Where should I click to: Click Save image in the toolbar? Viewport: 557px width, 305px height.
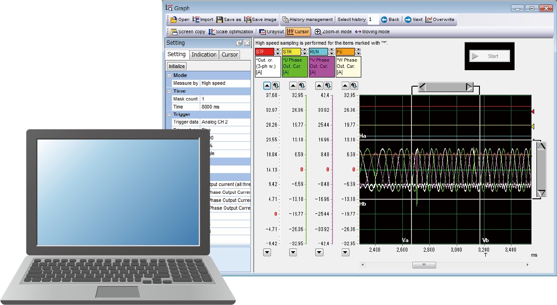tap(260, 20)
